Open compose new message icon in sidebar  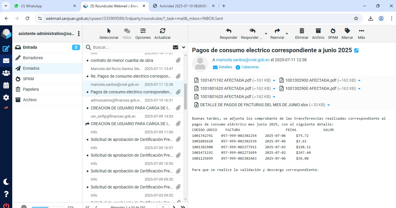click(x=6, y=49)
